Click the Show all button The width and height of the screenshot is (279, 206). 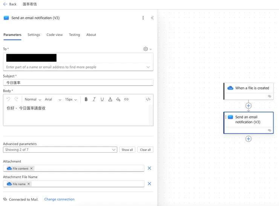pyautogui.click(x=127, y=150)
